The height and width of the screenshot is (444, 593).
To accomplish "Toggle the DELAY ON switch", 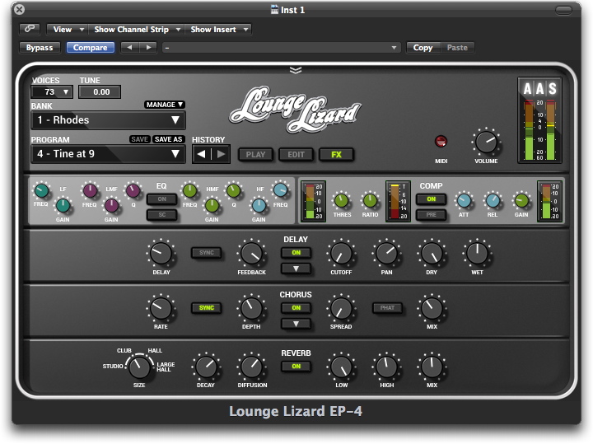I will pos(296,252).
